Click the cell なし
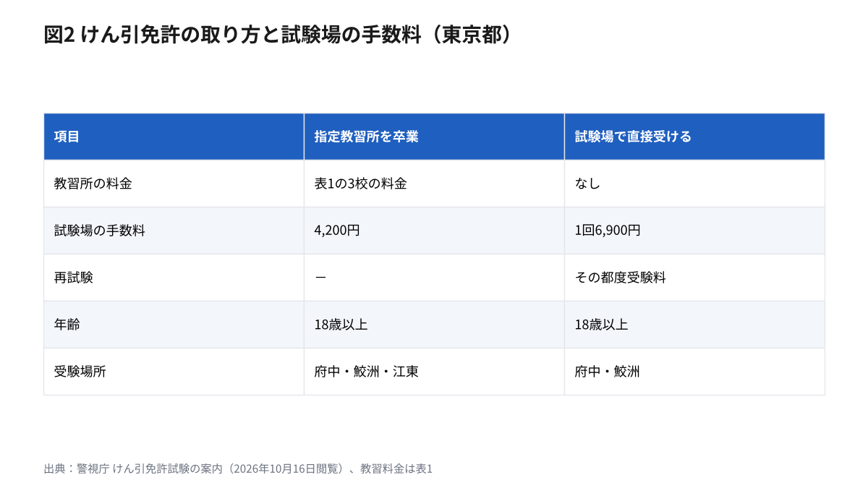Viewport: 868px width, 488px height. pyautogui.click(x=694, y=184)
